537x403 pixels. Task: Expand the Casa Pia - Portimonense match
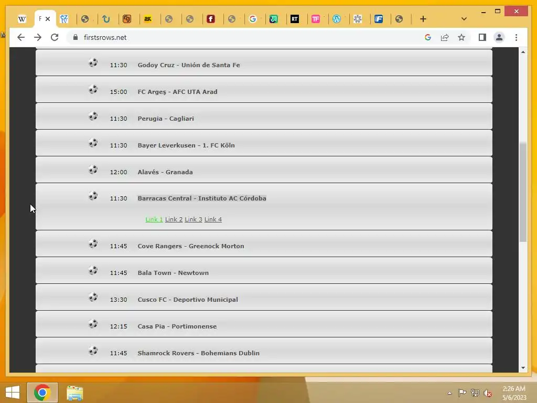(177, 326)
